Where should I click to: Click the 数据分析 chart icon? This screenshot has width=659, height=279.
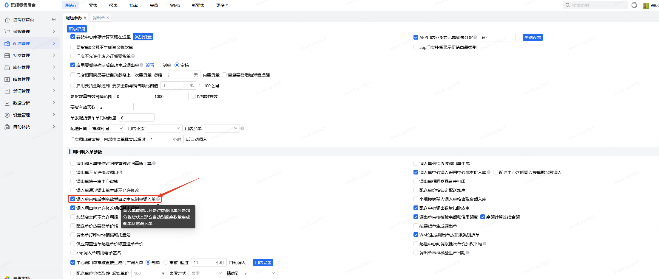(x=7, y=103)
